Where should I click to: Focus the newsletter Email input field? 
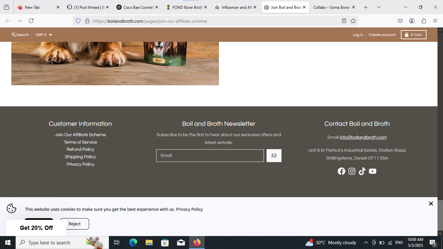[210, 156]
